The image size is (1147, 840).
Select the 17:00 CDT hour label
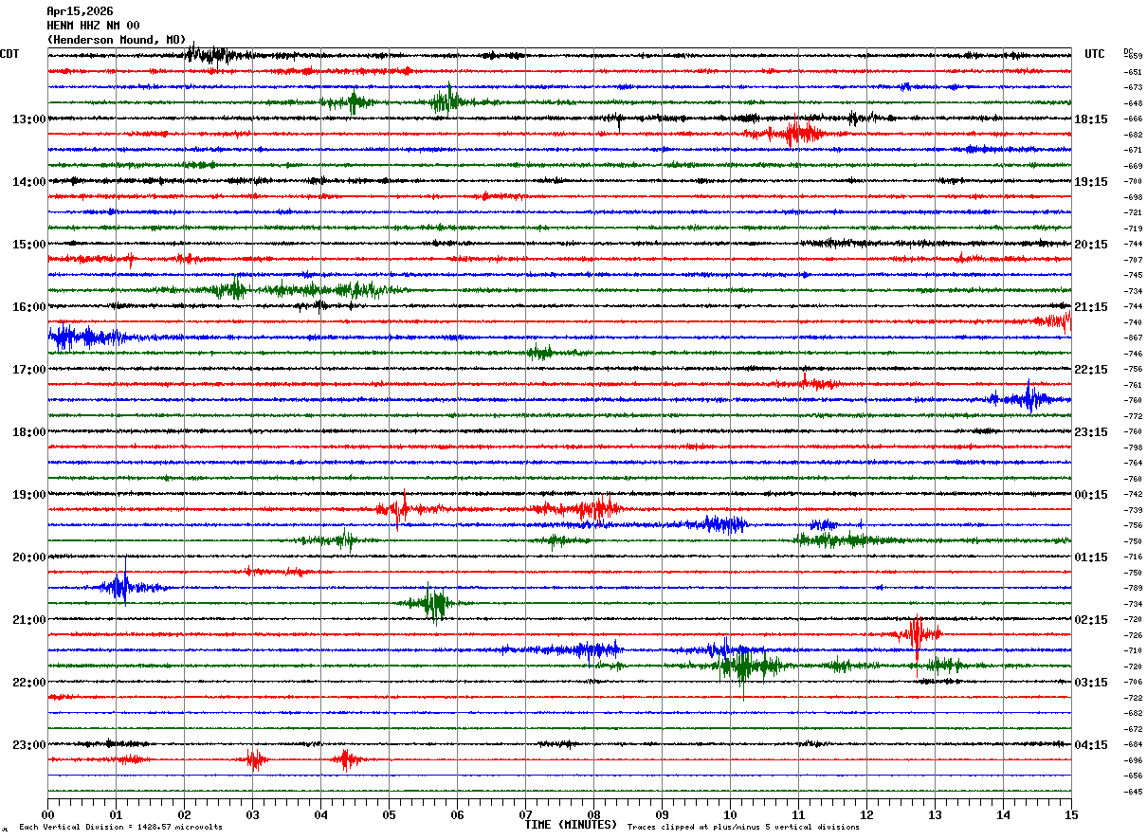click(x=28, y=370)
